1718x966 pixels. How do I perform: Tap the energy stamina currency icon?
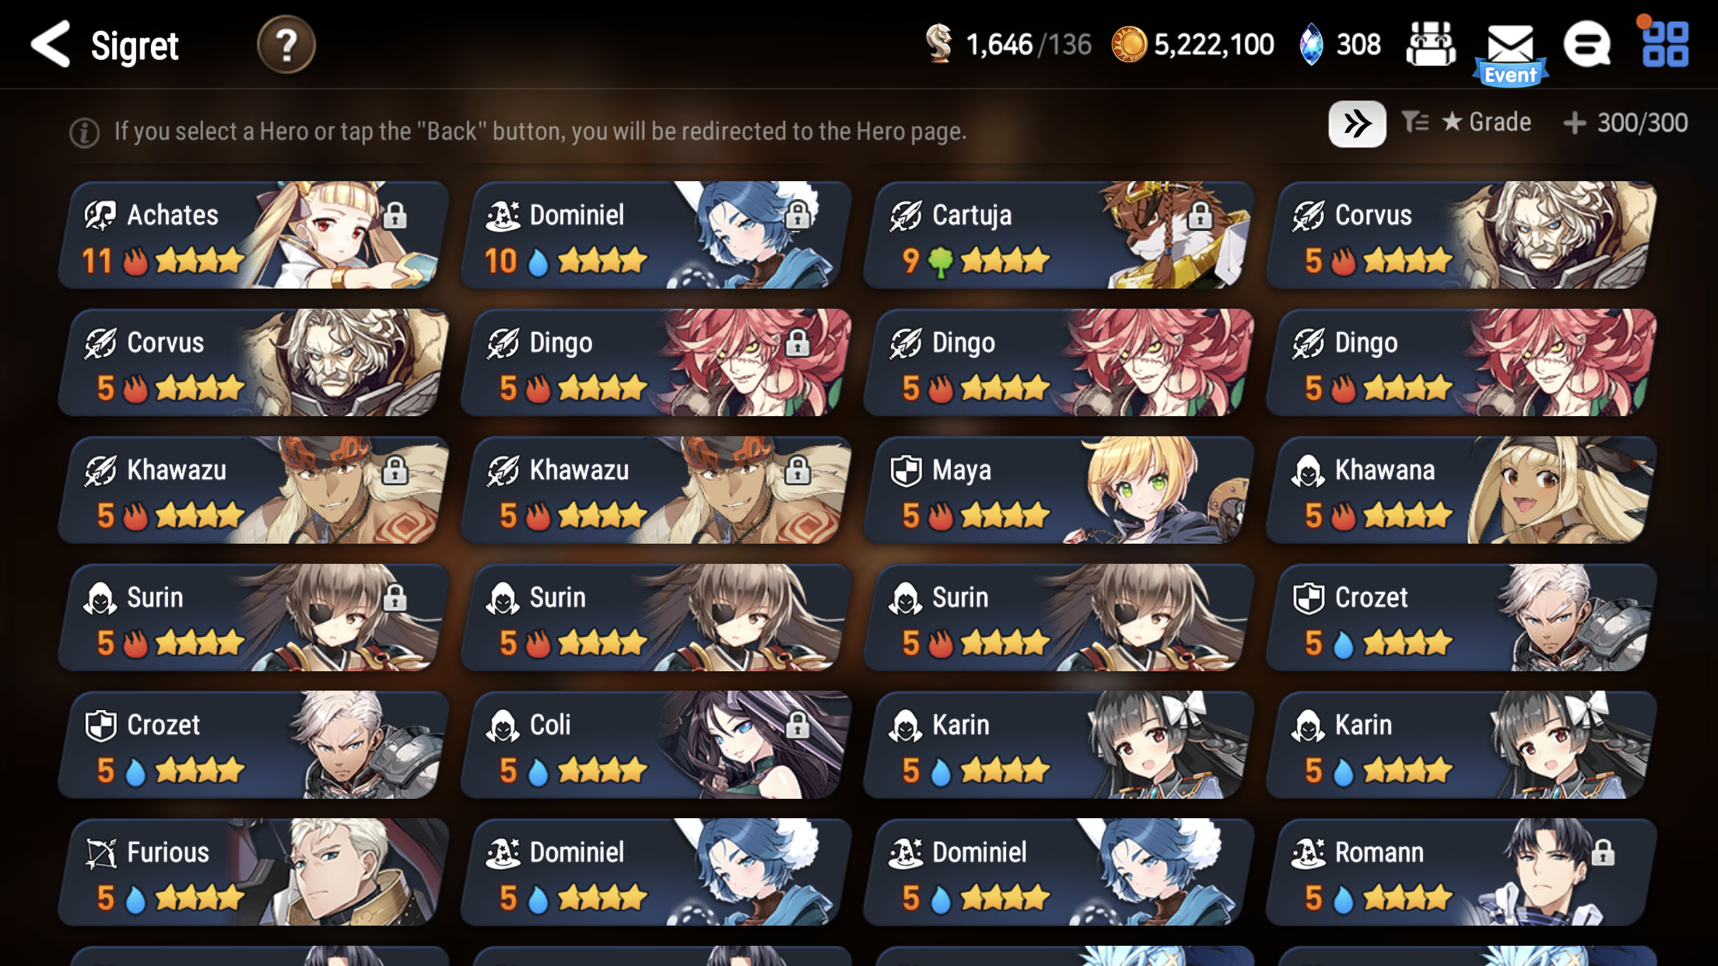click(939, 44)
